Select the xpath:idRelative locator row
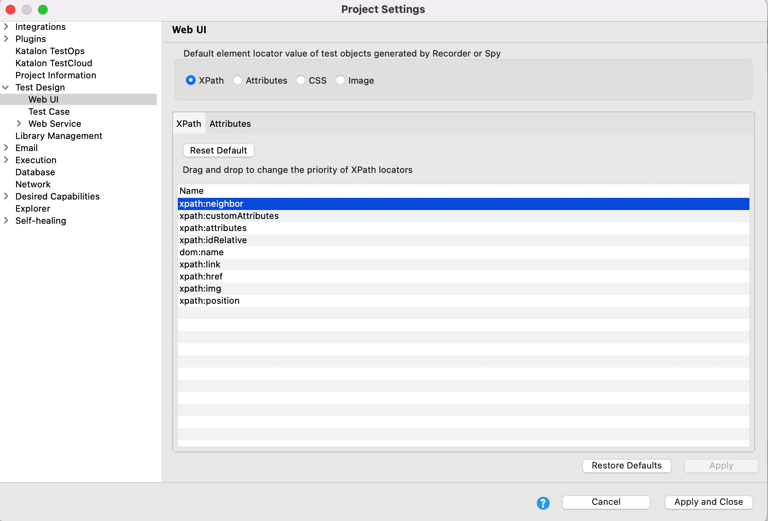The image size is (768, 521). pyautogui.click(x=213, y=240)
